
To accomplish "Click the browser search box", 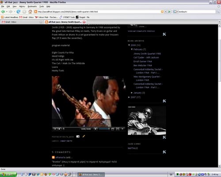I will 197,12.
